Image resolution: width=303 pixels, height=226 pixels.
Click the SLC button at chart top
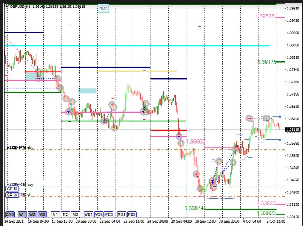click(x=103, y=8)
